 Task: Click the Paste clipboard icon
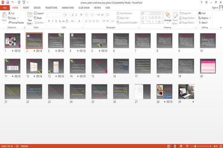[x=4, y=15]
